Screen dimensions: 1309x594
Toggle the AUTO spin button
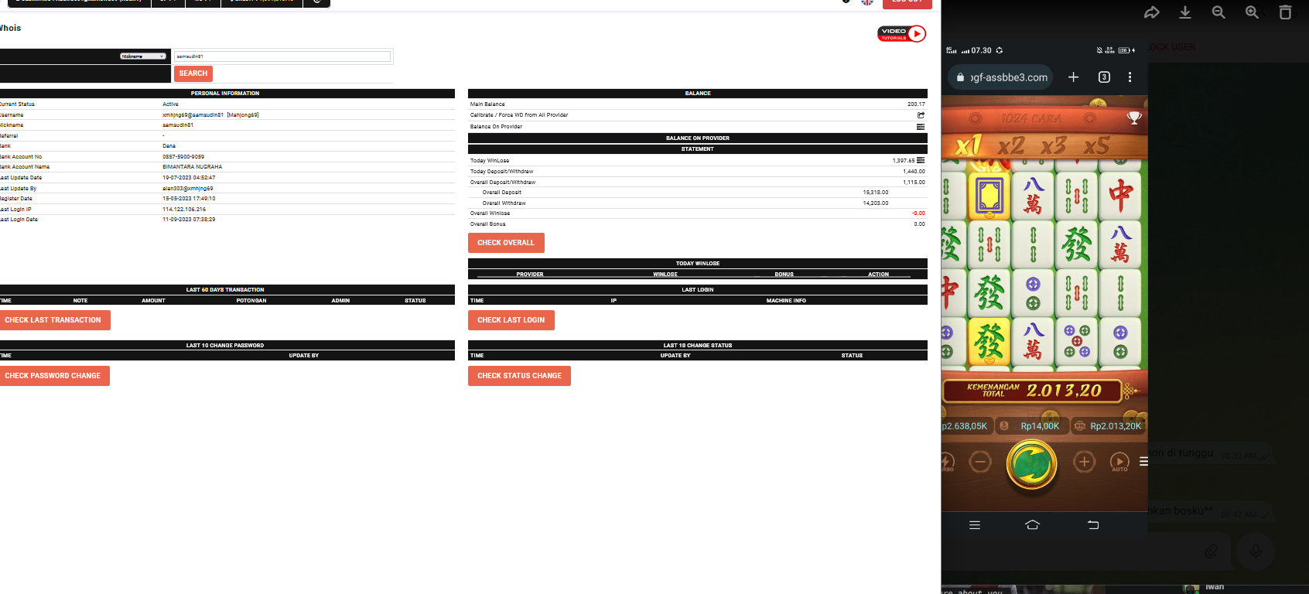[1119, 463]
